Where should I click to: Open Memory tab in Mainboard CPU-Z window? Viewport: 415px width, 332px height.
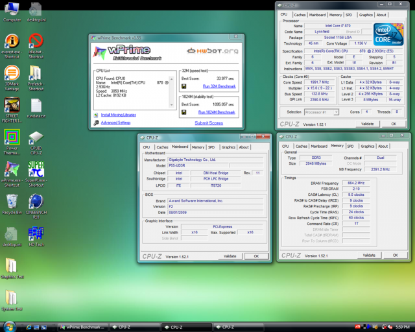(x=198, y=147)
